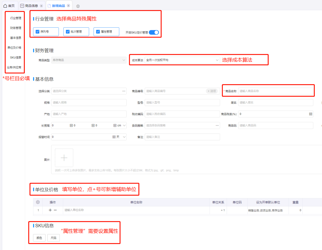Click the 商品名称 input field

276,91
